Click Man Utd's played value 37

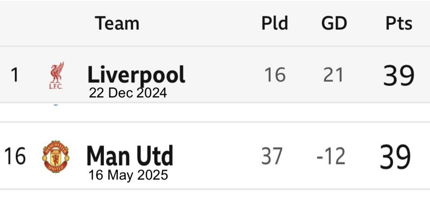coord(272,156)
